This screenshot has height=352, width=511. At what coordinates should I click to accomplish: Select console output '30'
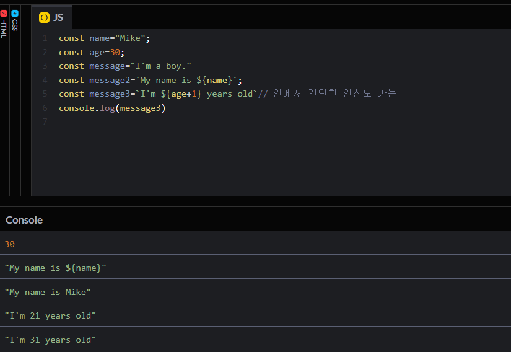tap(9, 244)
